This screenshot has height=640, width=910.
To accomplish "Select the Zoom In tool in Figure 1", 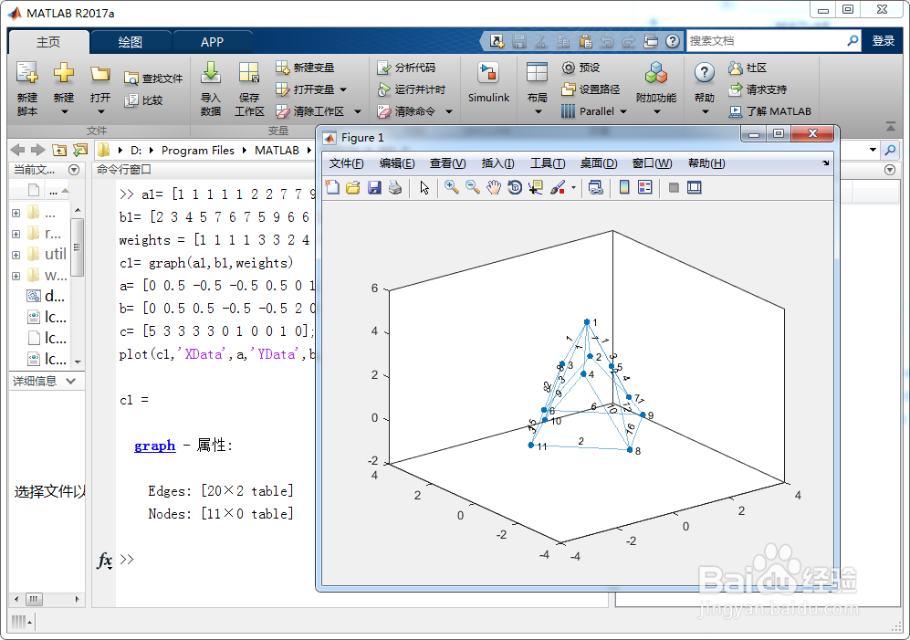I will tap(452, 187).
